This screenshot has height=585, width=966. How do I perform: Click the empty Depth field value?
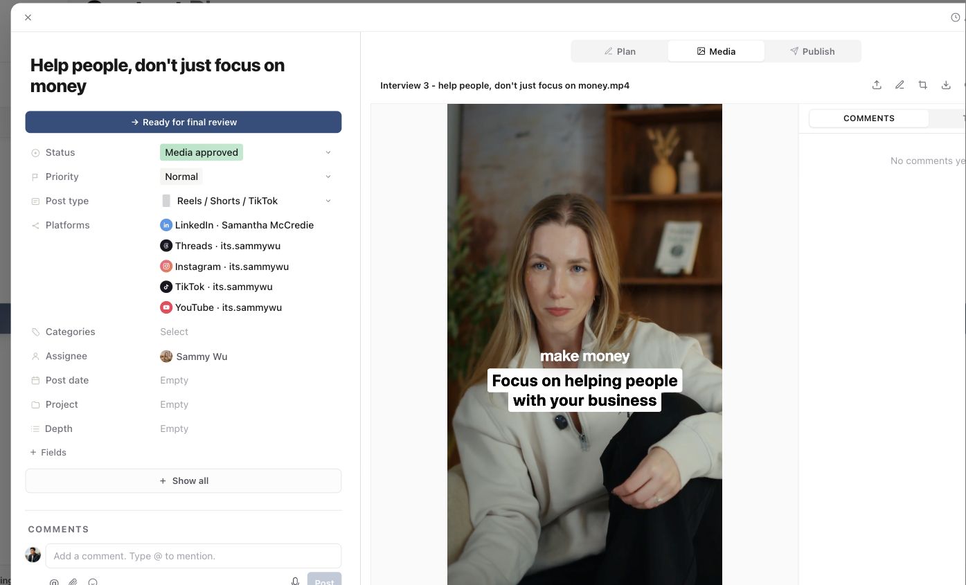coord(175,429)
